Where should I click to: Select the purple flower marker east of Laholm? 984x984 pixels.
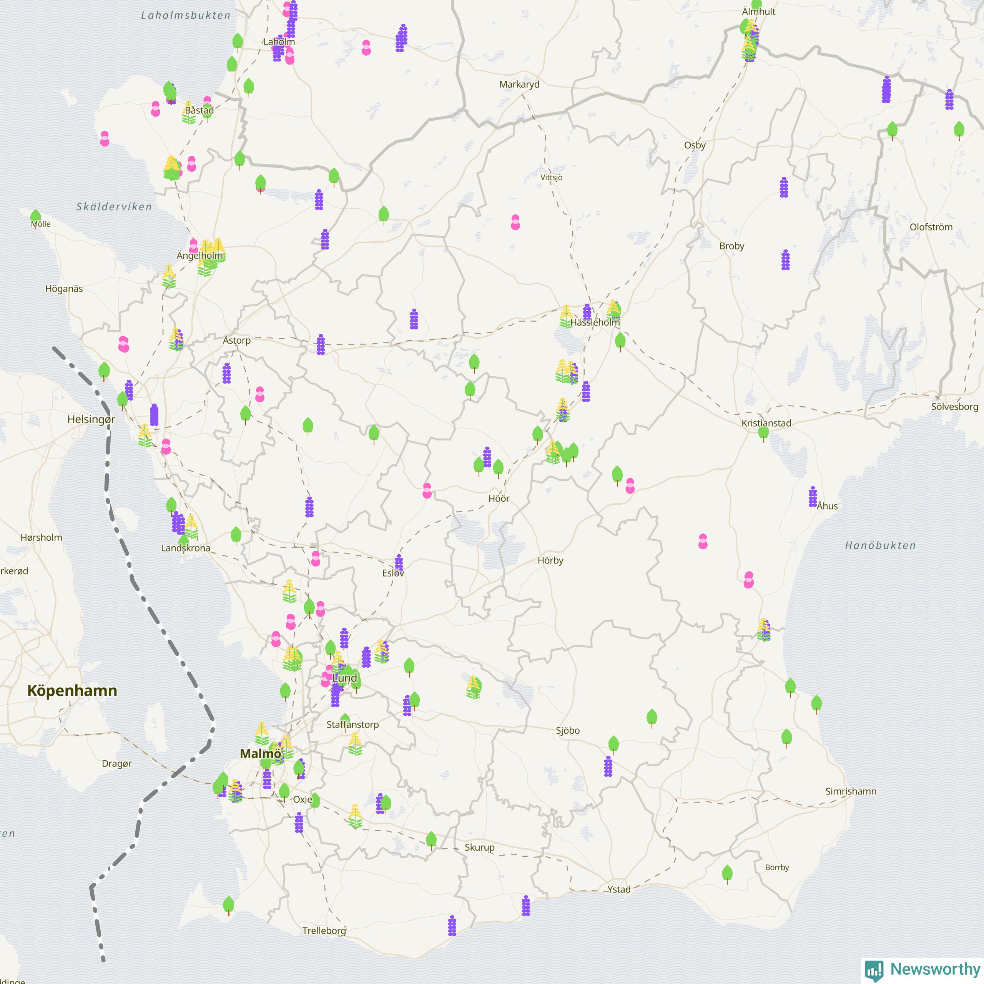(401, 38)
